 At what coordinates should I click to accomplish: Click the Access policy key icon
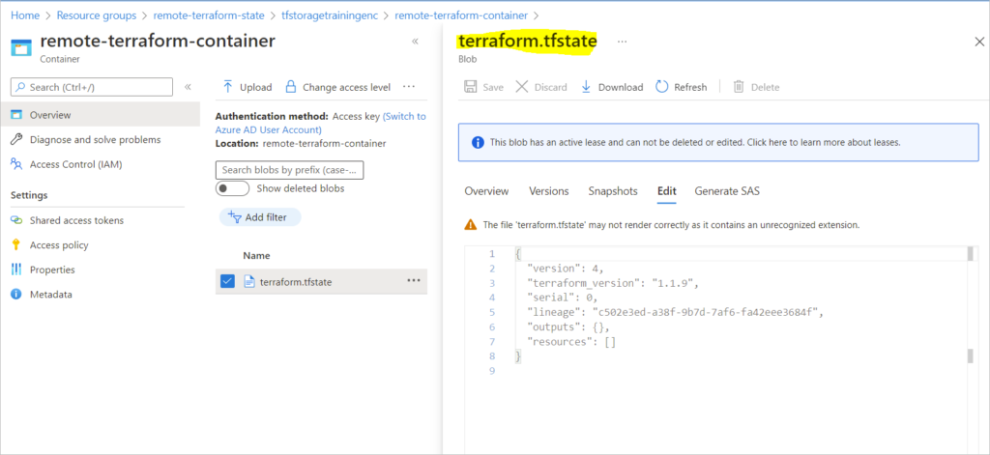pyautogui.click(x=16, y=244)
